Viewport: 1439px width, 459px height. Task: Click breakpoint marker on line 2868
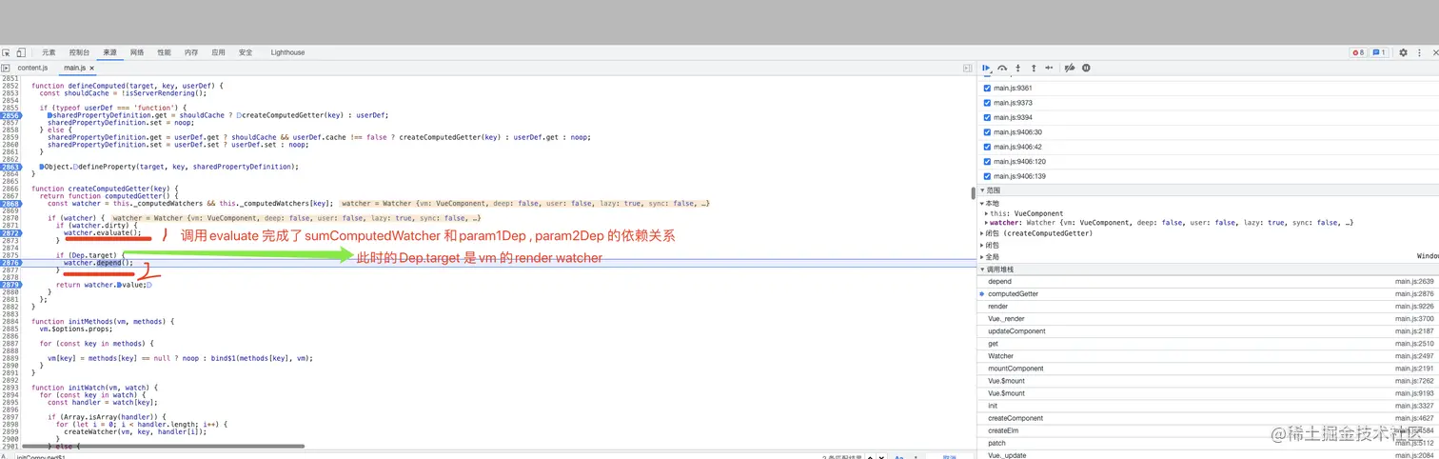coord(10,204)
